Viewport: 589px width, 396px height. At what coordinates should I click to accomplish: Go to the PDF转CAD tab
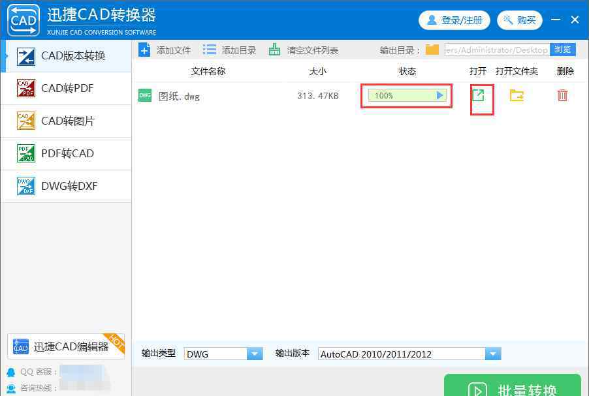click(65, 153)
